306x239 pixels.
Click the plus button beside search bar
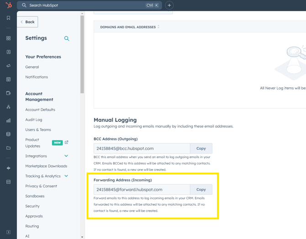pyautogui.click(x=169, y=5)
